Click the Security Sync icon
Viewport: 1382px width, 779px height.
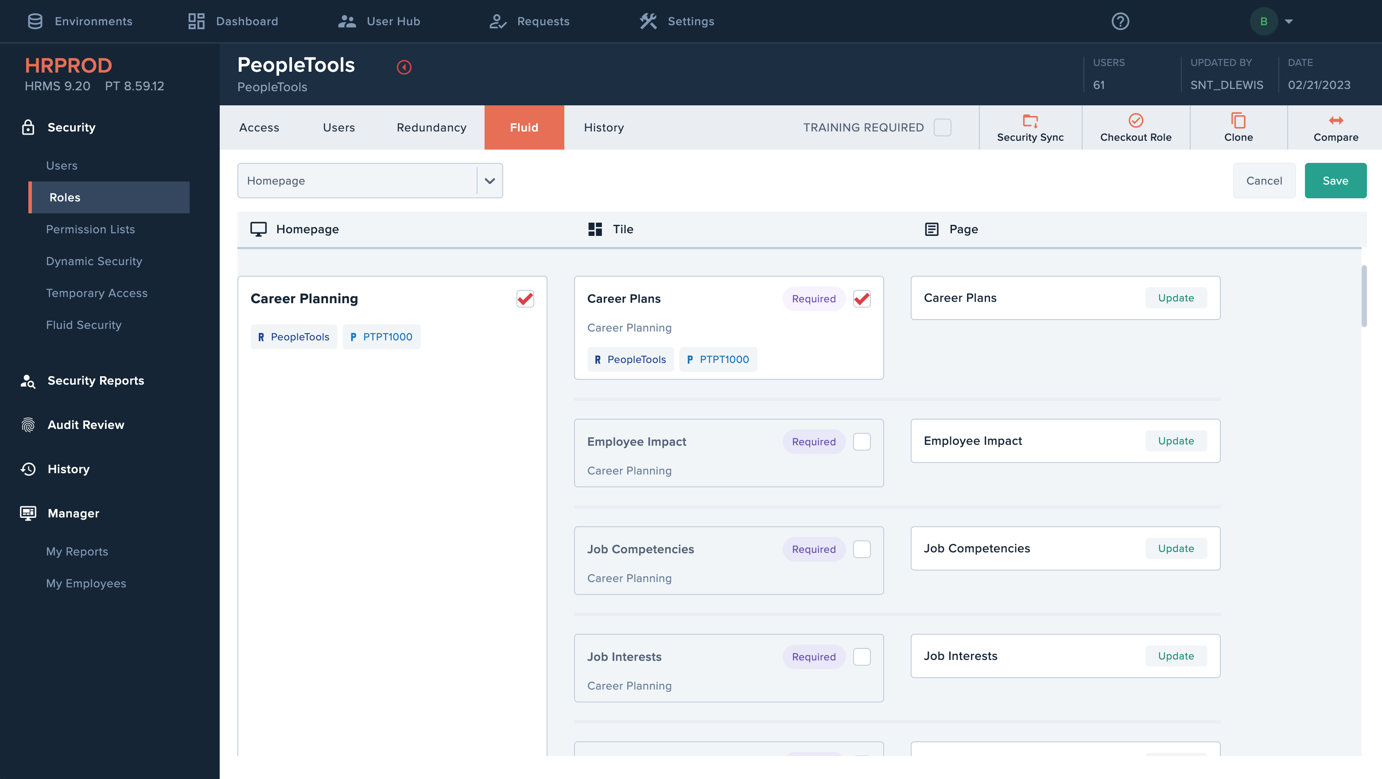click(x=1030, y=121)
